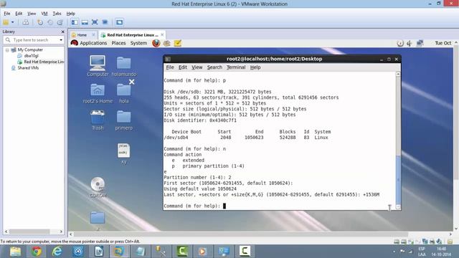Viewport: 459px width, 258px height.
Task: Select the primero folder icon
Action: [x=124, y=120]
